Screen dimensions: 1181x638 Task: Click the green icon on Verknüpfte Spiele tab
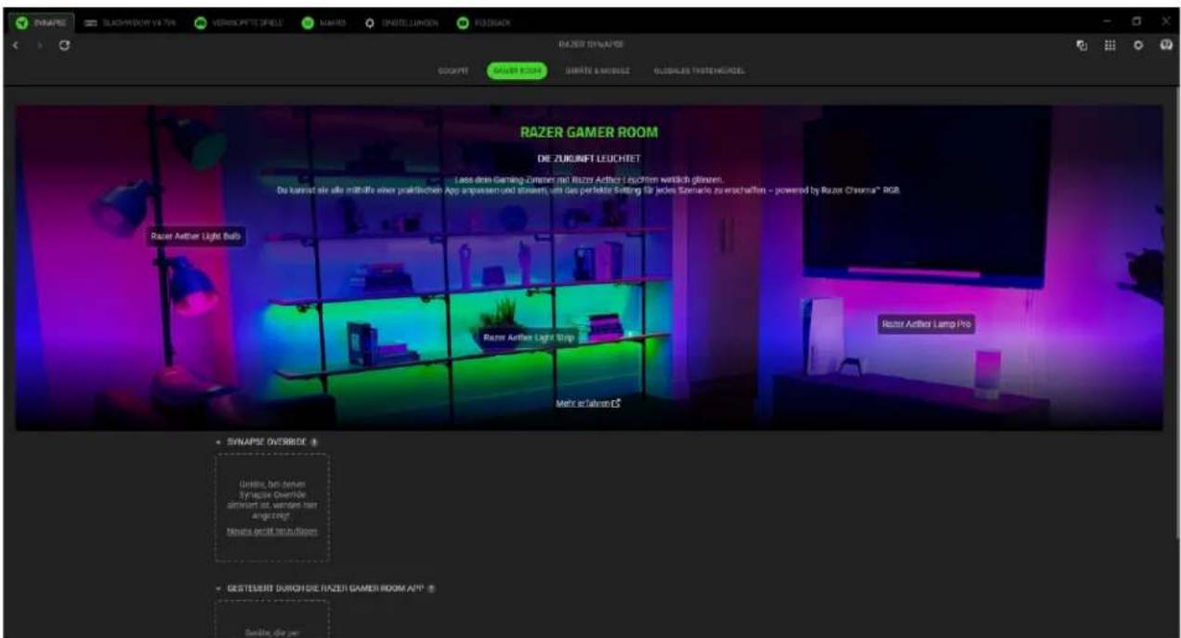[200, 21]
